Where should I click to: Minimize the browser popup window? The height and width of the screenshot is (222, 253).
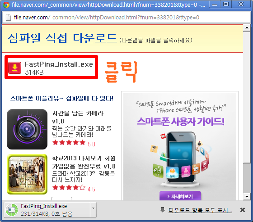(x=215, y=4)
